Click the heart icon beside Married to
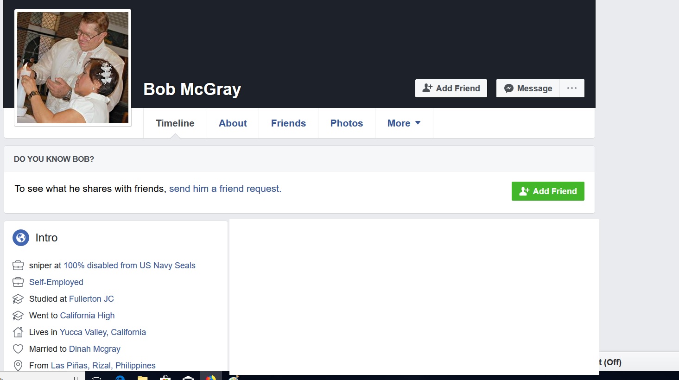The height and width of the screenshot is (380, 679). [x=18, y=349]
